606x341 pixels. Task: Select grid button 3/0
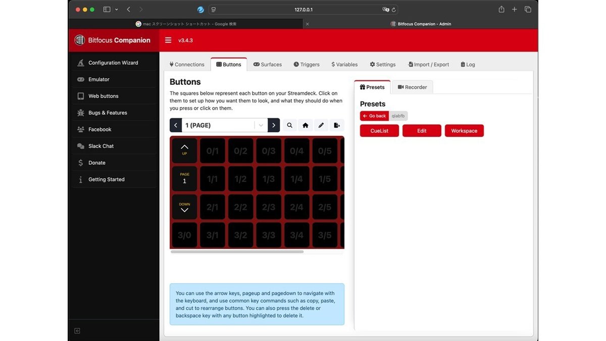[x=184, y=235]
